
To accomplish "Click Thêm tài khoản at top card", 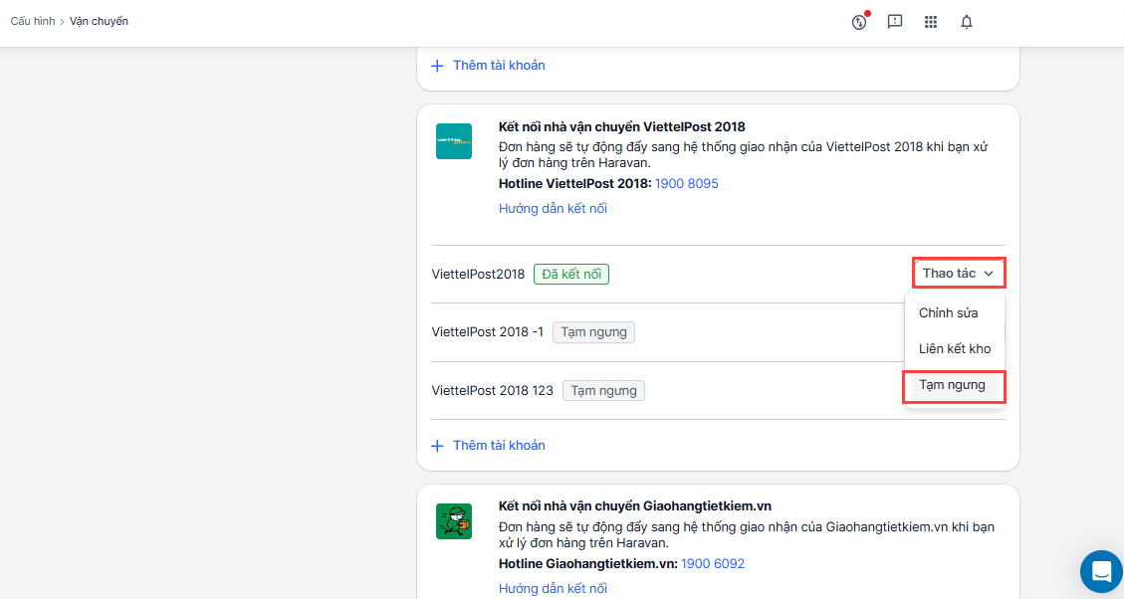I will (x=499, y=66).
